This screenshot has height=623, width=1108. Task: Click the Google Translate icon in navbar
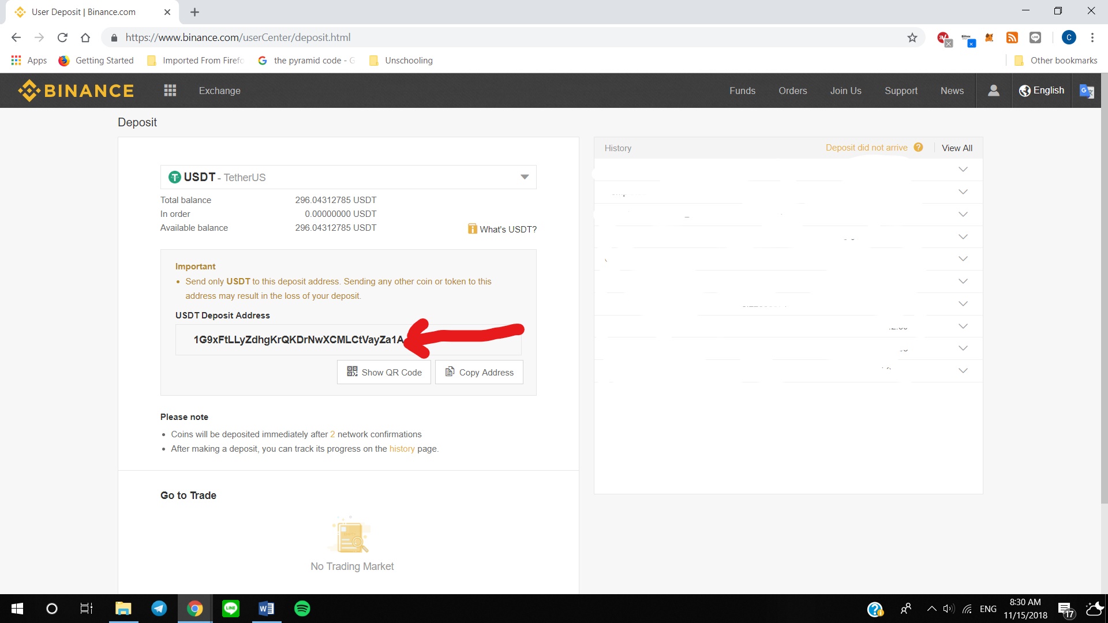[x=1087, y=91]
